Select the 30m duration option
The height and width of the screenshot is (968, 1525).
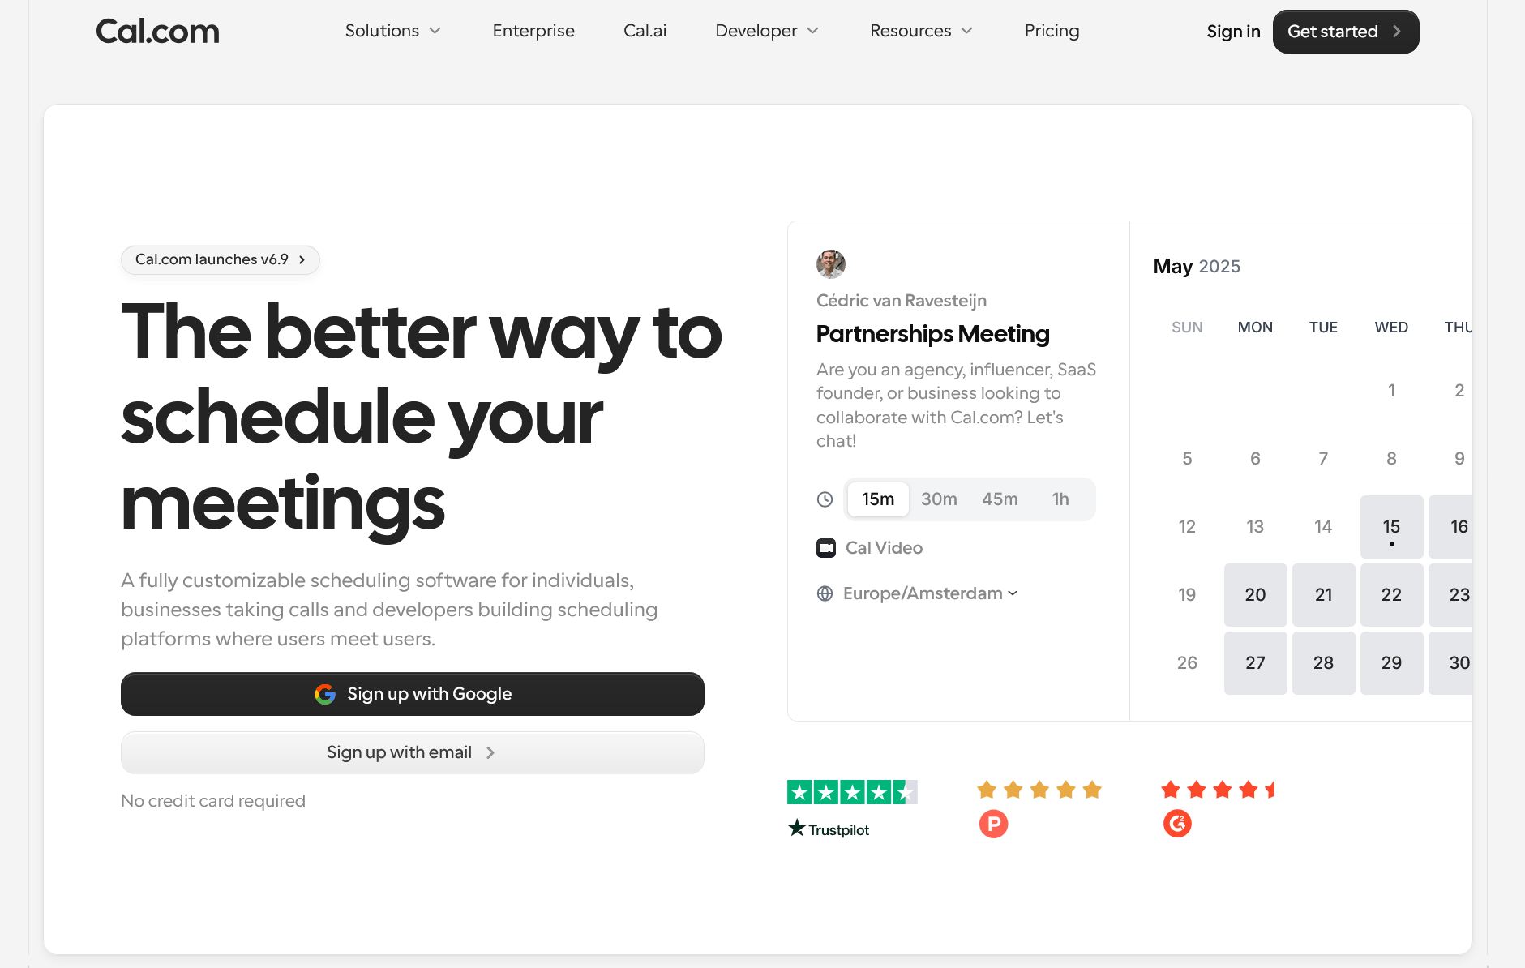[x=939, y=499]
